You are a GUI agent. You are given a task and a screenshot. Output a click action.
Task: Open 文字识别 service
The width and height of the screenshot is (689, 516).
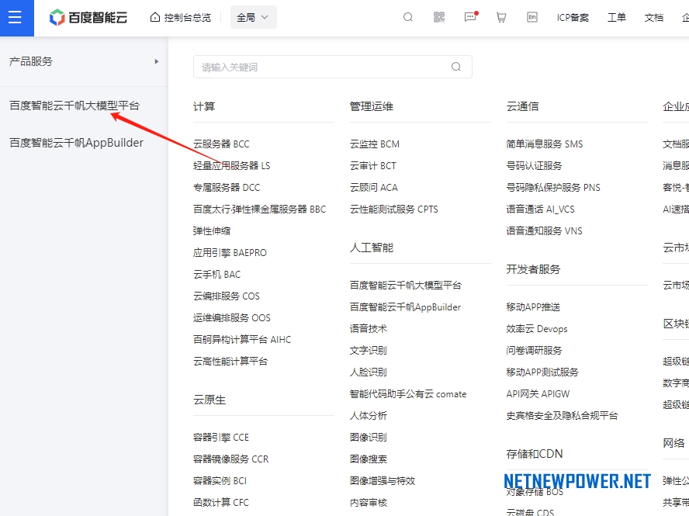[x=369, y=351]
